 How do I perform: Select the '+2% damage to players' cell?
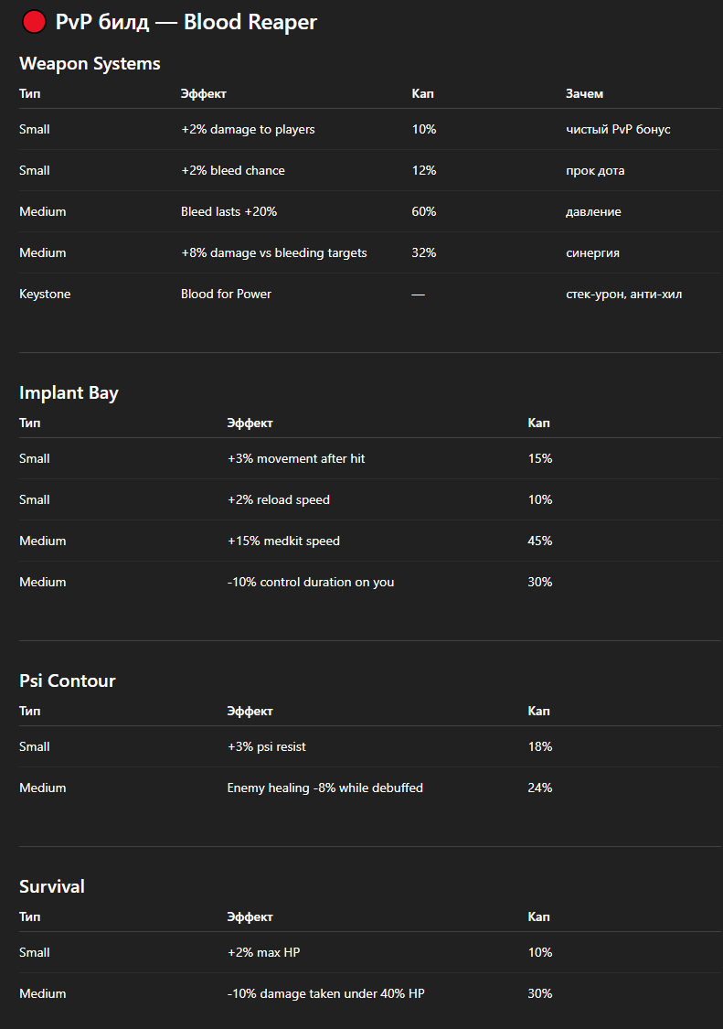[248, 129]
